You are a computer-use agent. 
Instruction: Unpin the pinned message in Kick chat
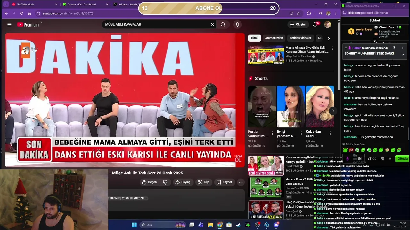(x=394, y=48)
